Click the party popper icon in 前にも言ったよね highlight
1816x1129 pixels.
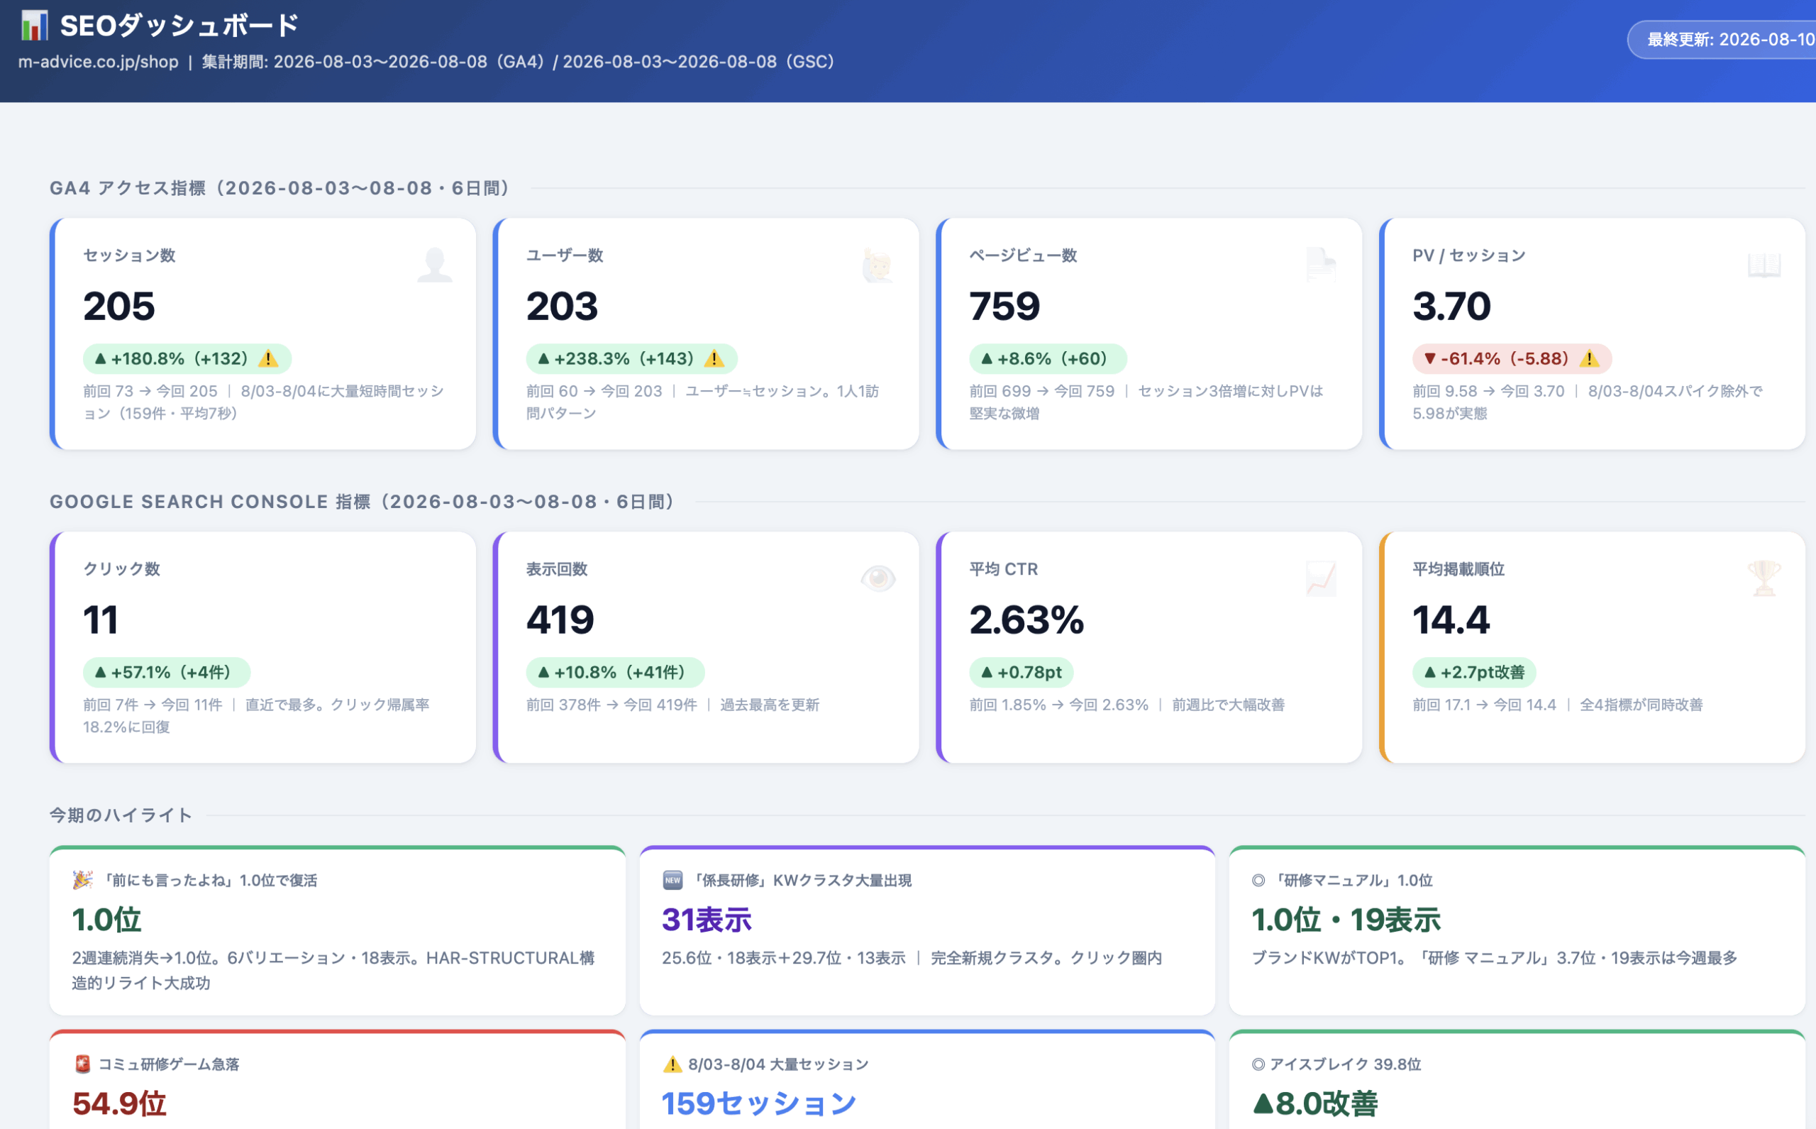click(x=82, y=881)
